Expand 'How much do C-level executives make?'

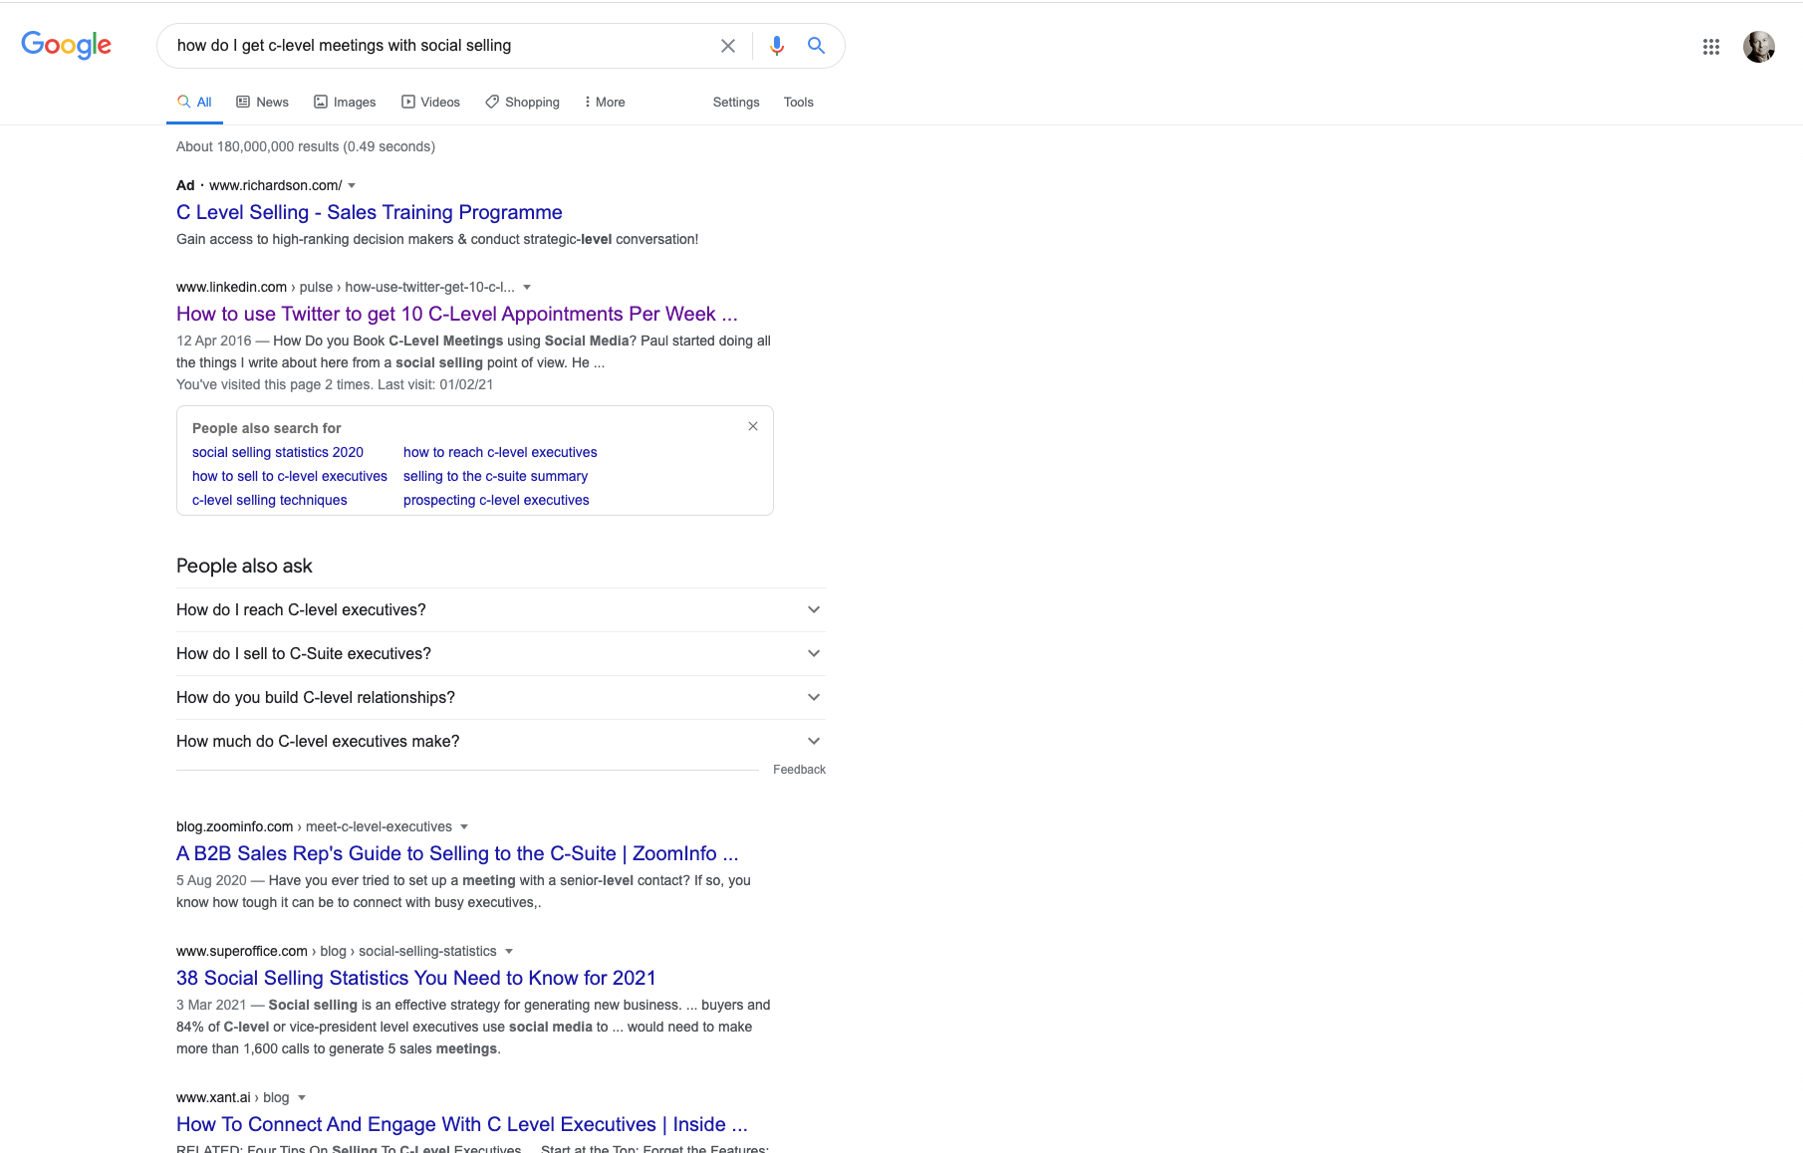pyautogui.click(x=500, y=741)
